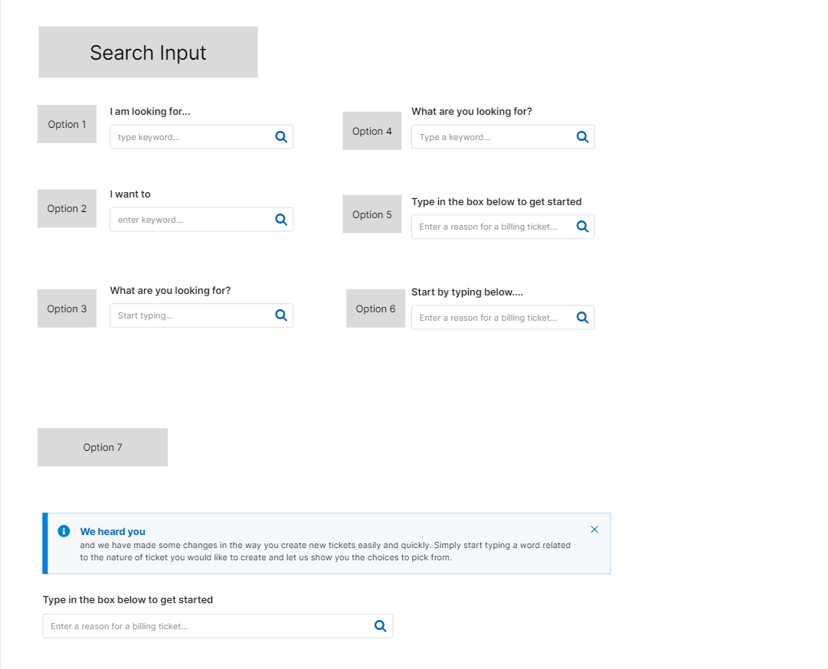Select the Option 1 label
This screenshot has height=669, width=828.
coord(67,124)
